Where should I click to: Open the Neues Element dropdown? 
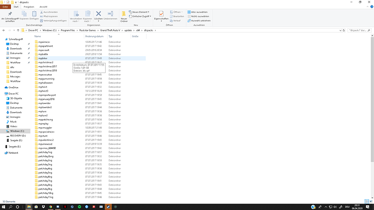tap(139, 12)
